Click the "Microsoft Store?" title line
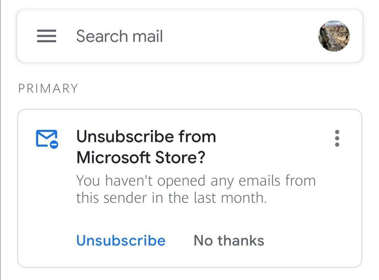 tap(141, 158)
